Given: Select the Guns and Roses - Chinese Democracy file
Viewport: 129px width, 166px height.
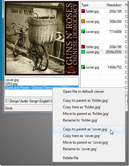Looking at the screenshot, I should 42,88.
